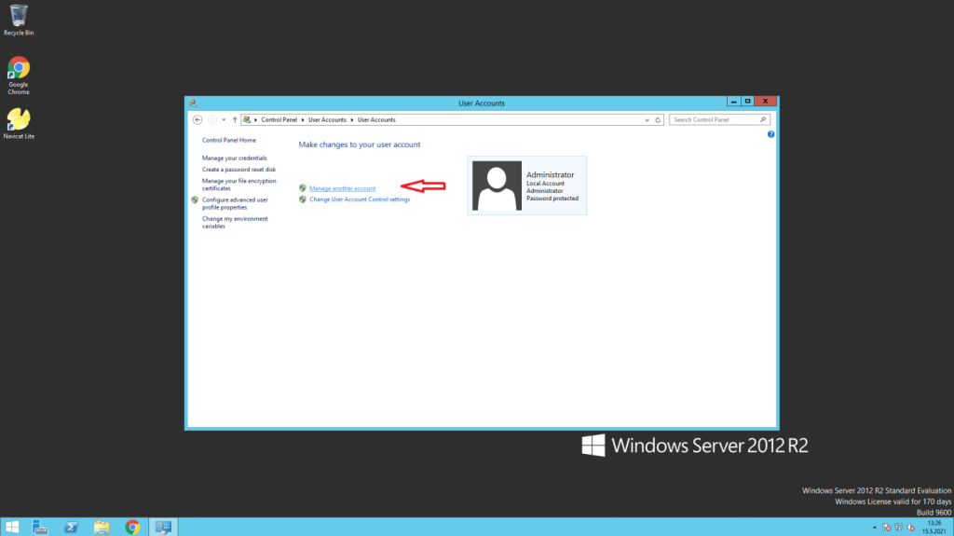Expand arrow before Control Panel breadcrumb
Viewport: 954px width, 536px height.
click(255, 120)
